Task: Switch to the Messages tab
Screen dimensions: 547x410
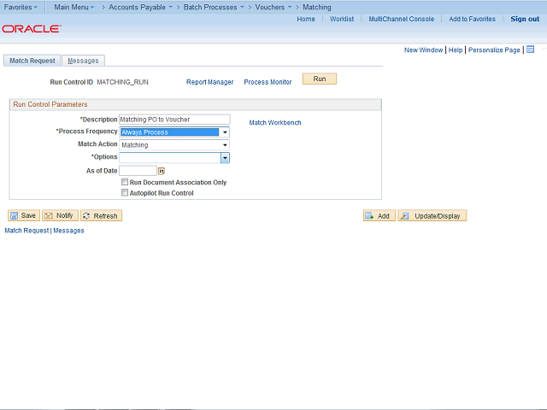Action: [83, 61]
